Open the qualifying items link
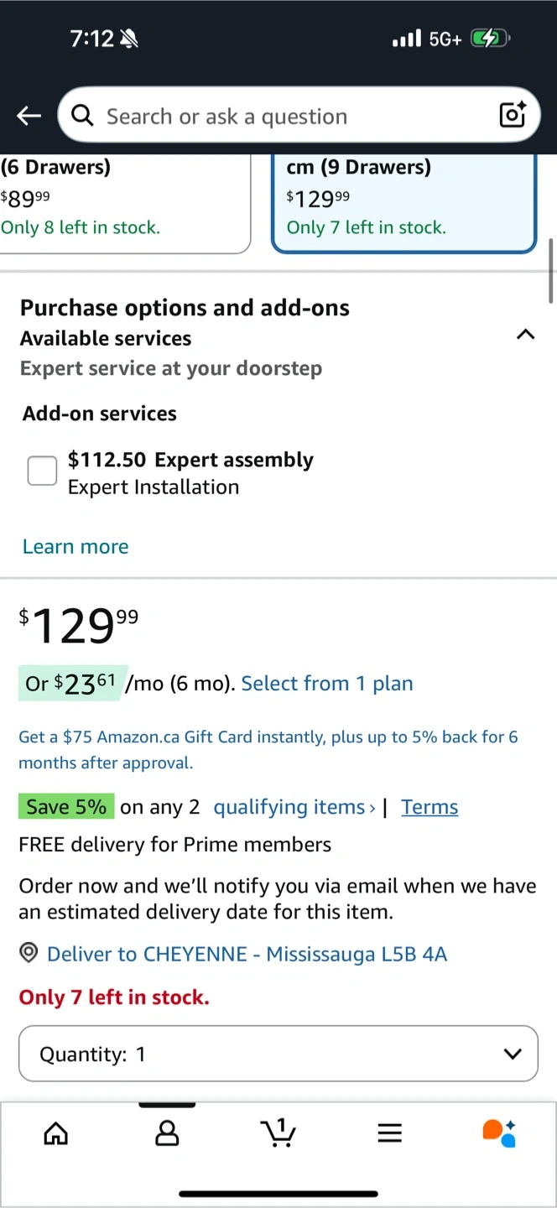Screen dimensions: 557x1208 tap(294, 807)
